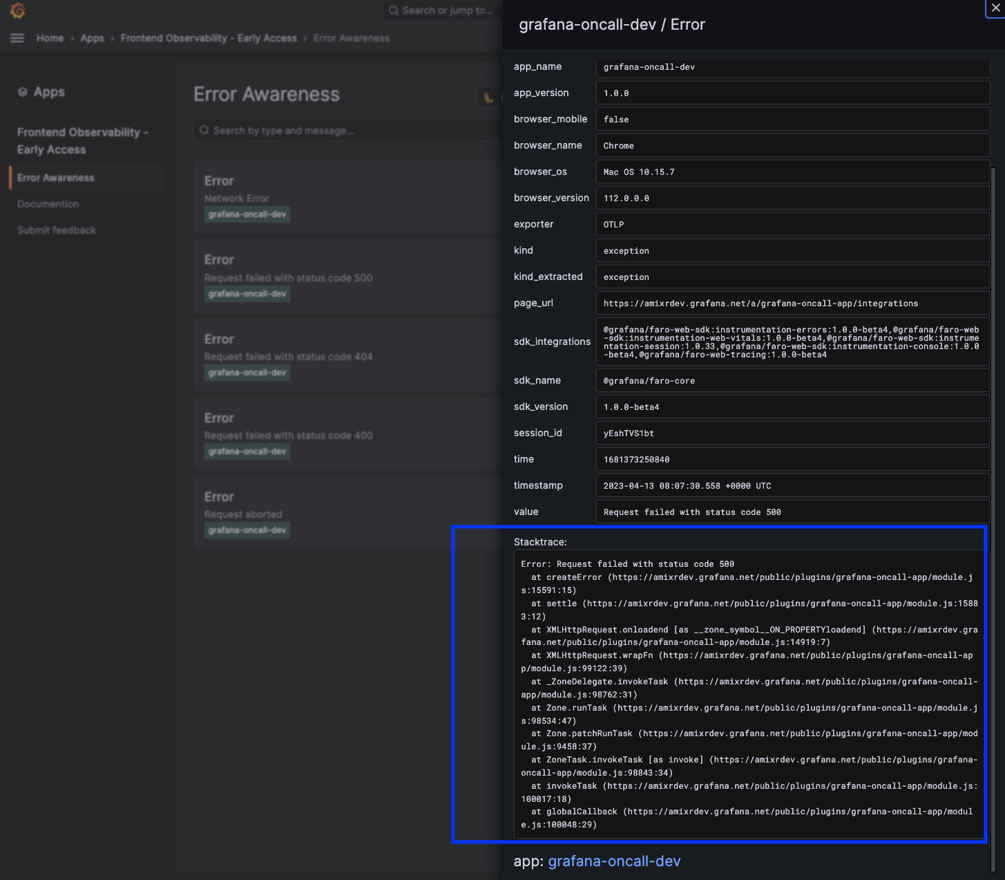This screenshot has width=1005, height=880.
Task: Click the grafana-oncall-dev badge on Network Error card
Action: tap(247, 214)
